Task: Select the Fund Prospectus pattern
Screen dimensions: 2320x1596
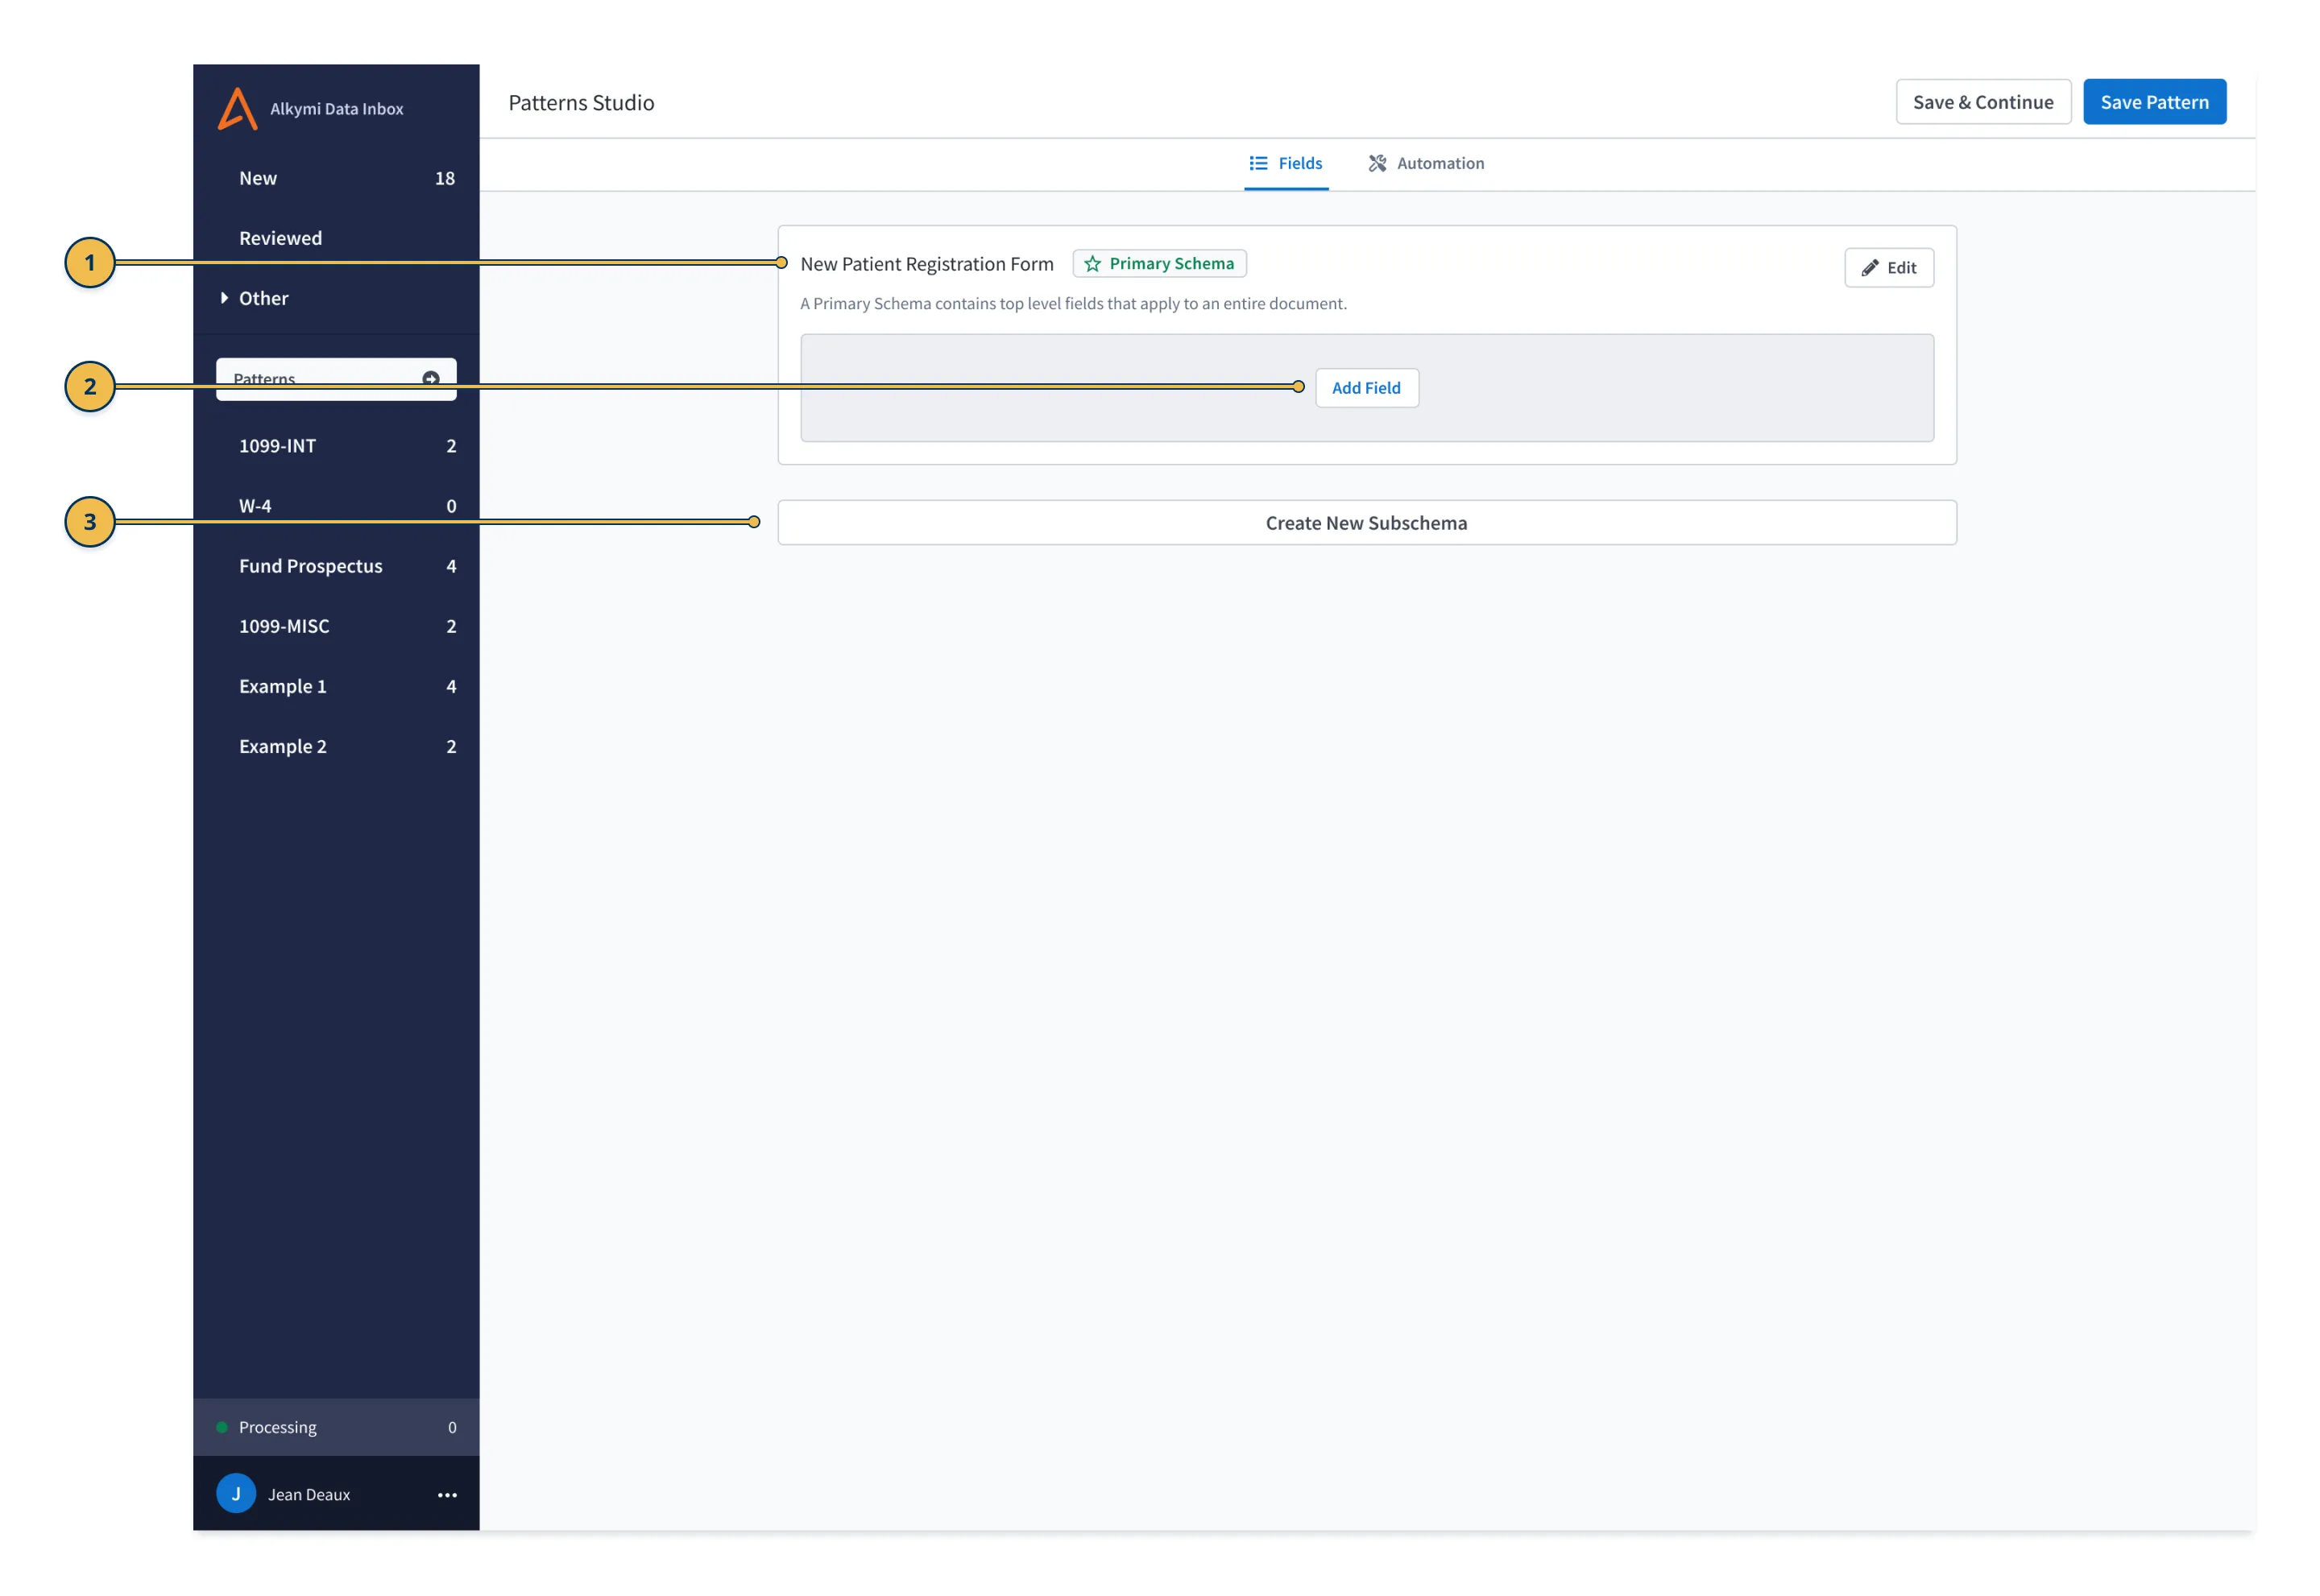Action: click(x=336, y=566)
